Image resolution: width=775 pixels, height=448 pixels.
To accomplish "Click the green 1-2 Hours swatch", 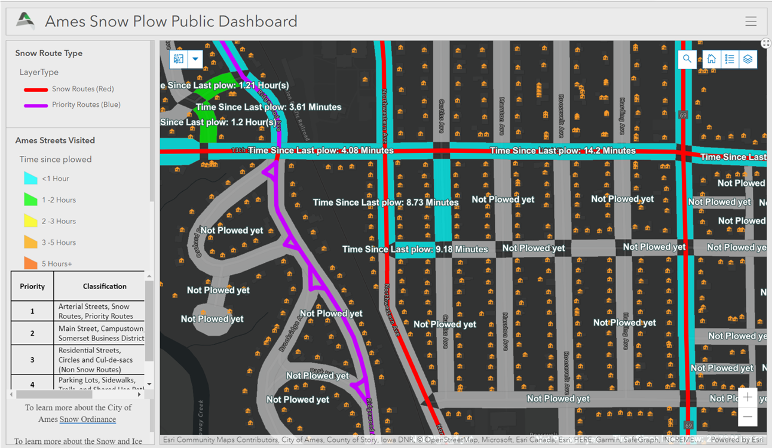I will pyautogui.click(x=30, y=200).
